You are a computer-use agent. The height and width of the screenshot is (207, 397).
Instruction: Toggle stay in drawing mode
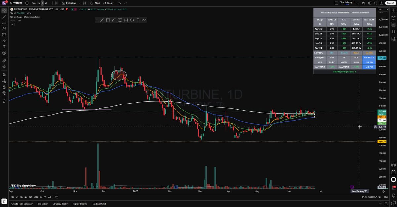4,81
